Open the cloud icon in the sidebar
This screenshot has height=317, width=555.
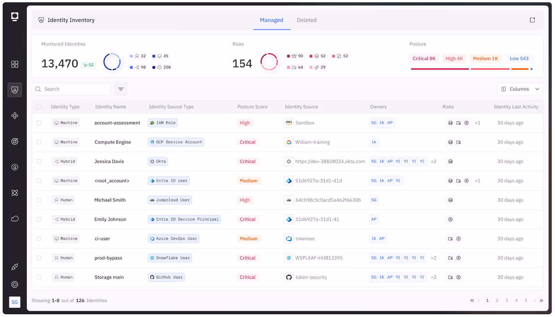(15, 219)
